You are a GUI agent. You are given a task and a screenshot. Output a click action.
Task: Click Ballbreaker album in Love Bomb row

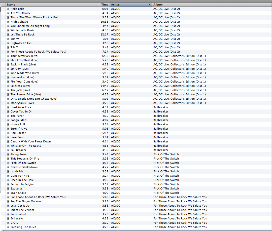pyautogui.click(x=161, y=137)
